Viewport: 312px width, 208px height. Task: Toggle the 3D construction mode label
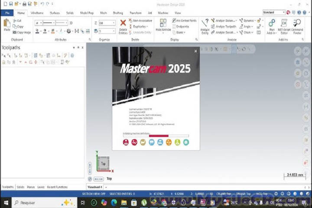coord(71,23)
